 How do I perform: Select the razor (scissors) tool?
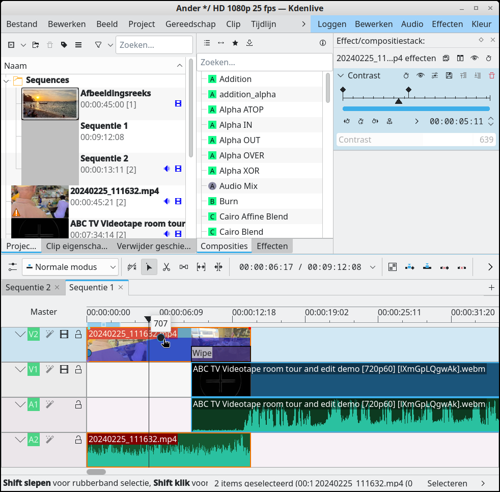coord(166,267)
